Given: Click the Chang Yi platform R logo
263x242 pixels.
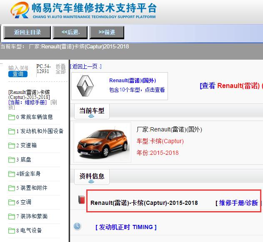Looking at the screenshot, I should click(20, 10).
